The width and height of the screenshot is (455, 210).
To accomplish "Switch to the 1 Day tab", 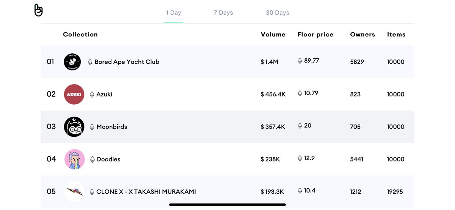I will (173, 13).
